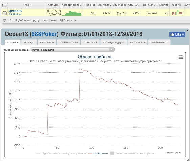190x161 pixels.
Task: Switch to the 'Оппоненты' tab
Action: pos(47,42)
